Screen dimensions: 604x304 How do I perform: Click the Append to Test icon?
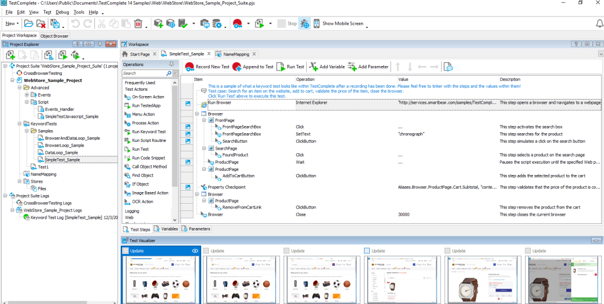pyautogui.click(x=237, y=67)
